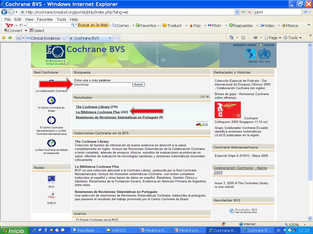Click the Buscar search button
The height and width of the screenshot is (234, 313).
139,84
